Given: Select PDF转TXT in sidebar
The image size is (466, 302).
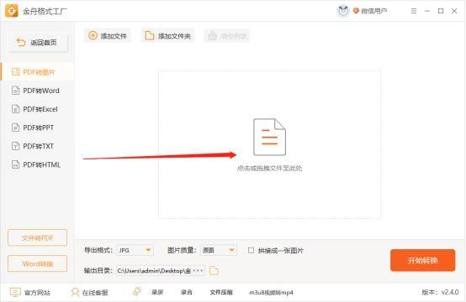Looking at the screenshot, I should click(x=38, y=146).
